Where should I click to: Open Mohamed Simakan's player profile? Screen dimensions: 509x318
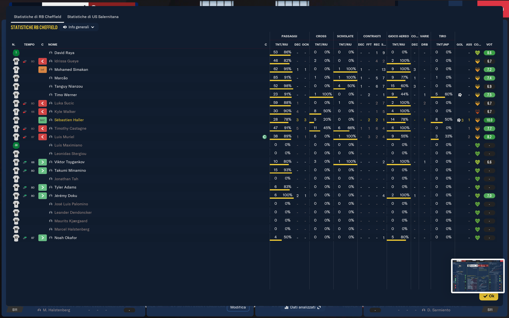[71, 70]
